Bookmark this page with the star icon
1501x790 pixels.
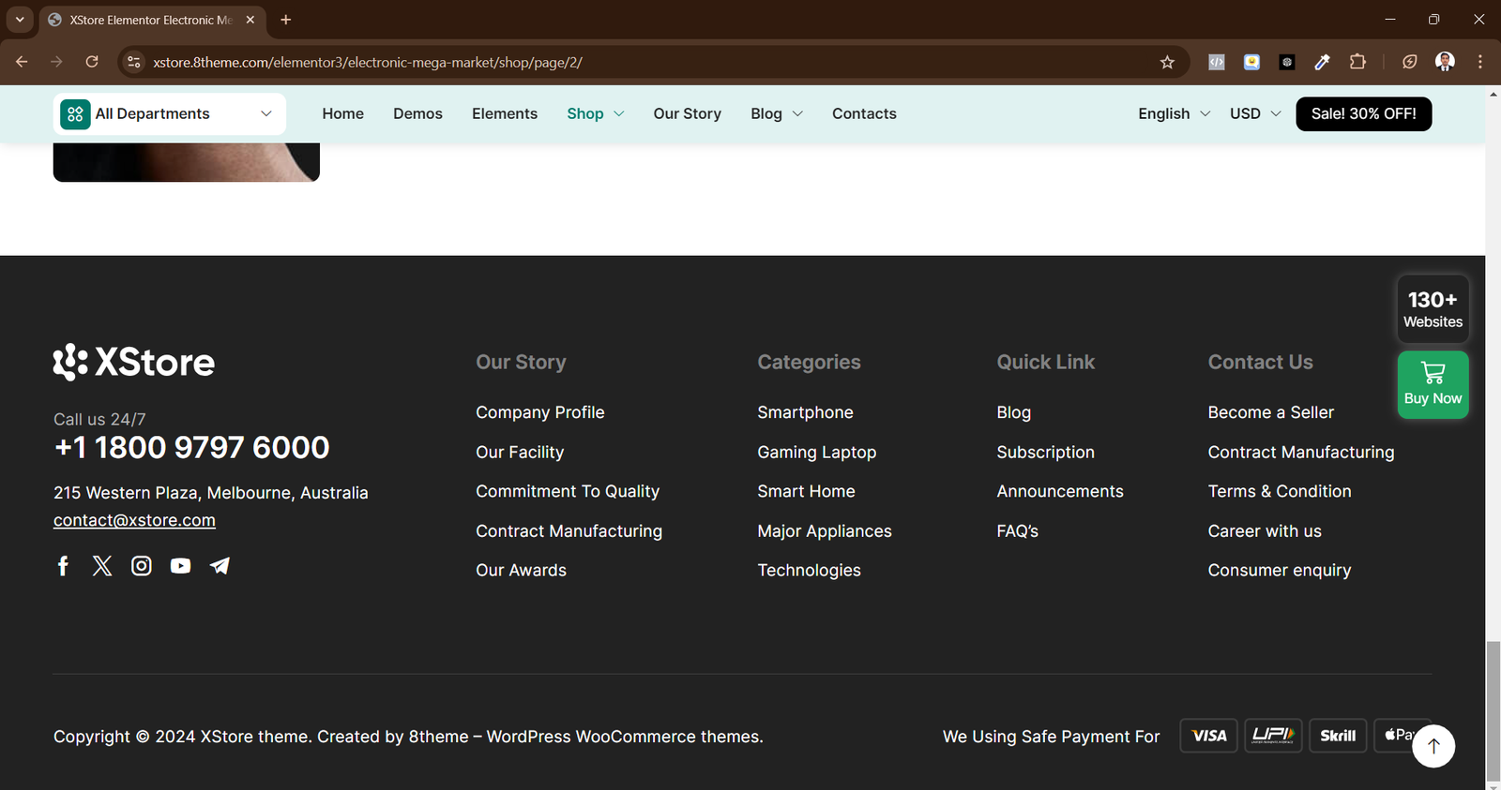point(1167,63)
